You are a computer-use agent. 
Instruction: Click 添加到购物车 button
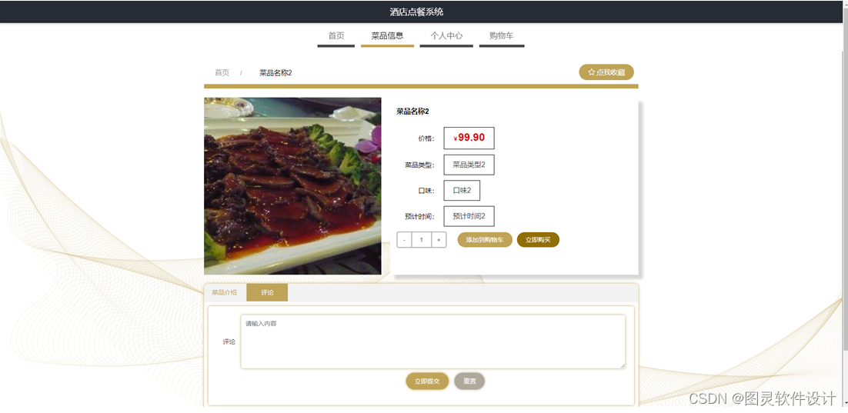pyautogui.click(x=485, y=240)
